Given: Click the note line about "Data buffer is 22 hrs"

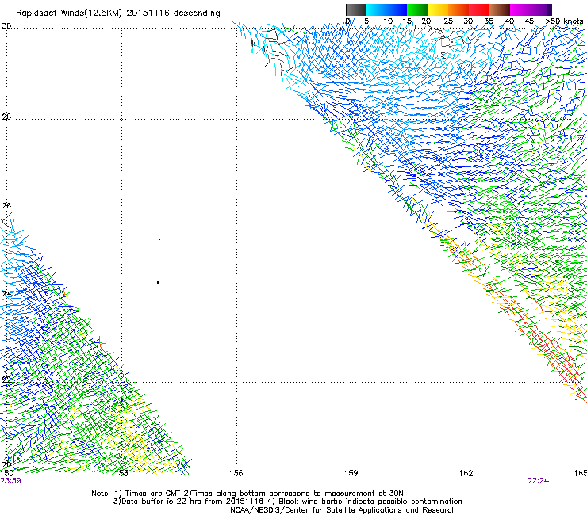Looking at the screenshot, I should (x=287, y=502).
